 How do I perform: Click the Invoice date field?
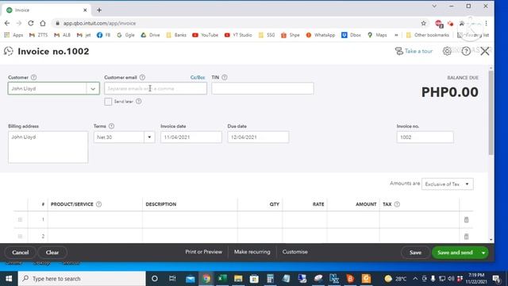(x=191, y=137)
